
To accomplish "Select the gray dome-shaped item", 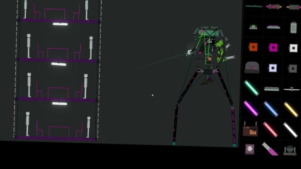I will 252,68.
